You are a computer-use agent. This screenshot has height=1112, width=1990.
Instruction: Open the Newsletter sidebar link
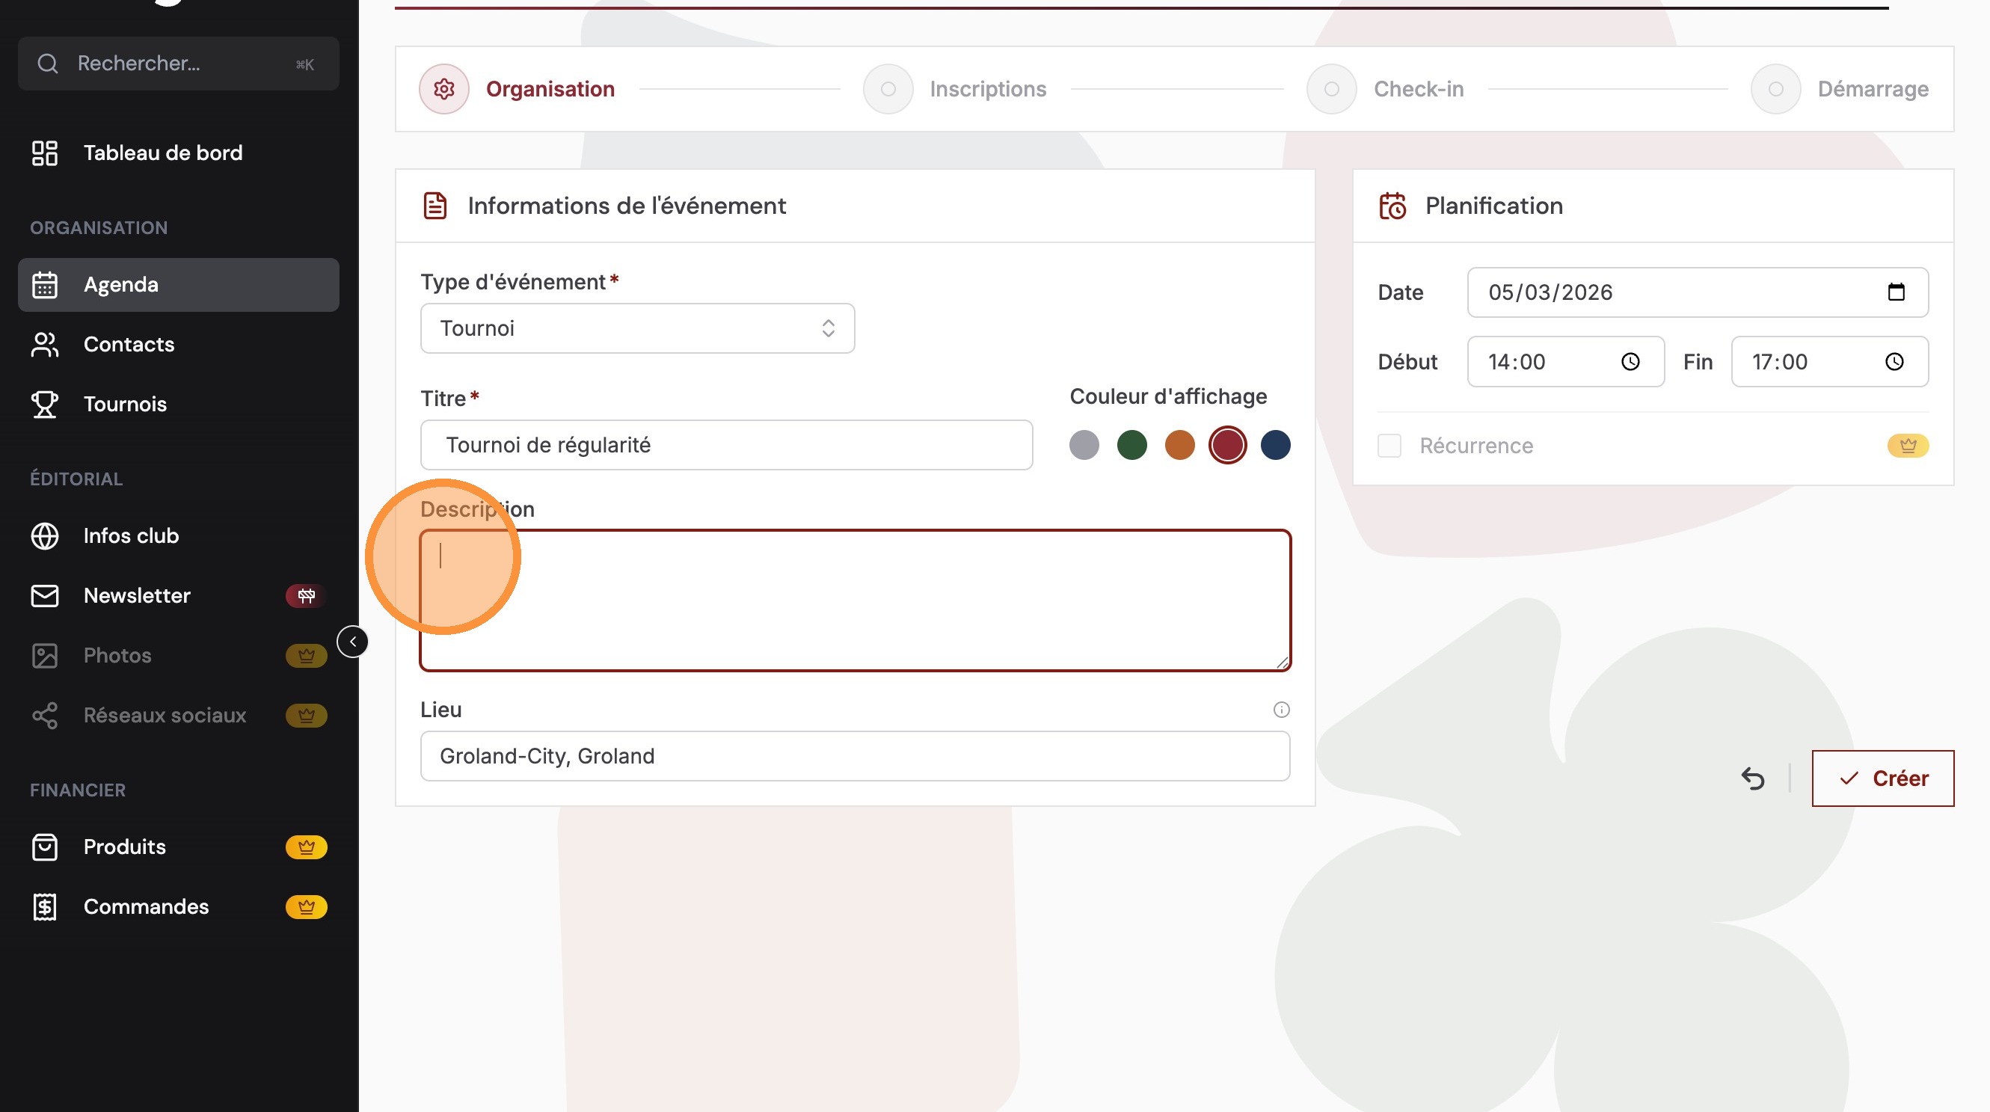click(137, 595)
